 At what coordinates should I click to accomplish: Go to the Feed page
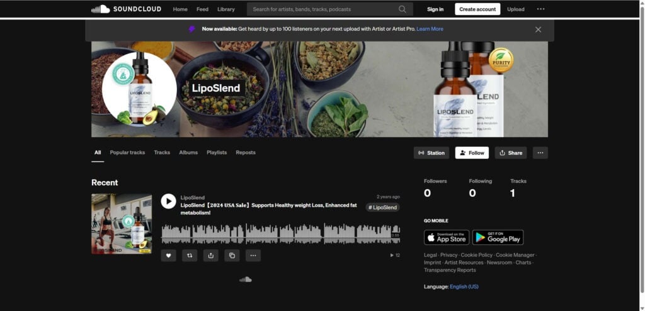pos(202,9)
